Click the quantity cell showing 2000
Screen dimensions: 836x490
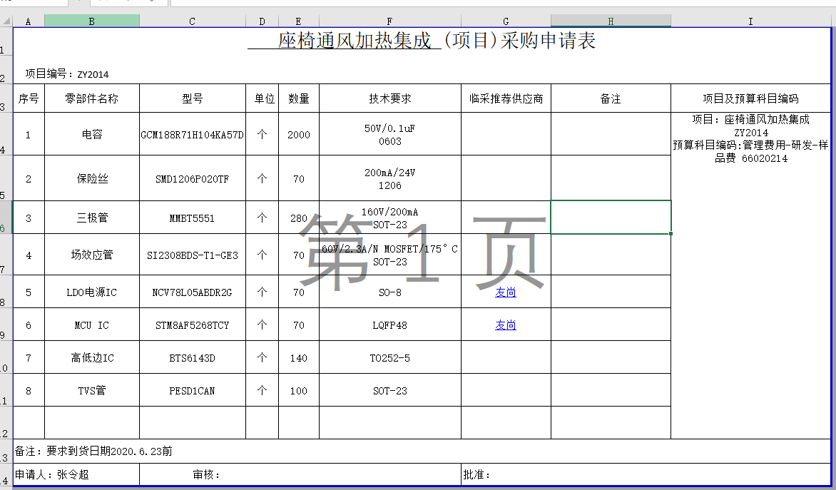pos(299,134)
